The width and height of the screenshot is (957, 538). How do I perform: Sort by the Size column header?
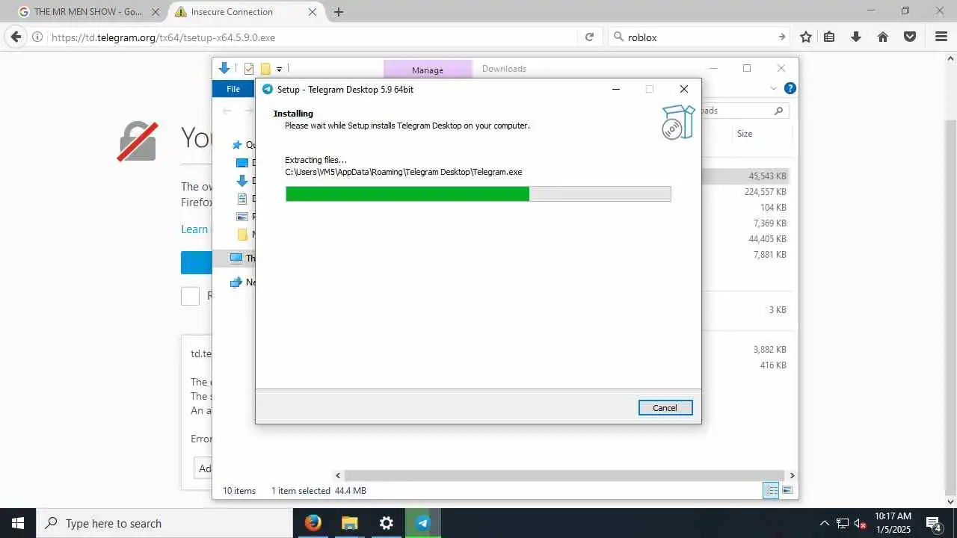(x=745, y=134)
